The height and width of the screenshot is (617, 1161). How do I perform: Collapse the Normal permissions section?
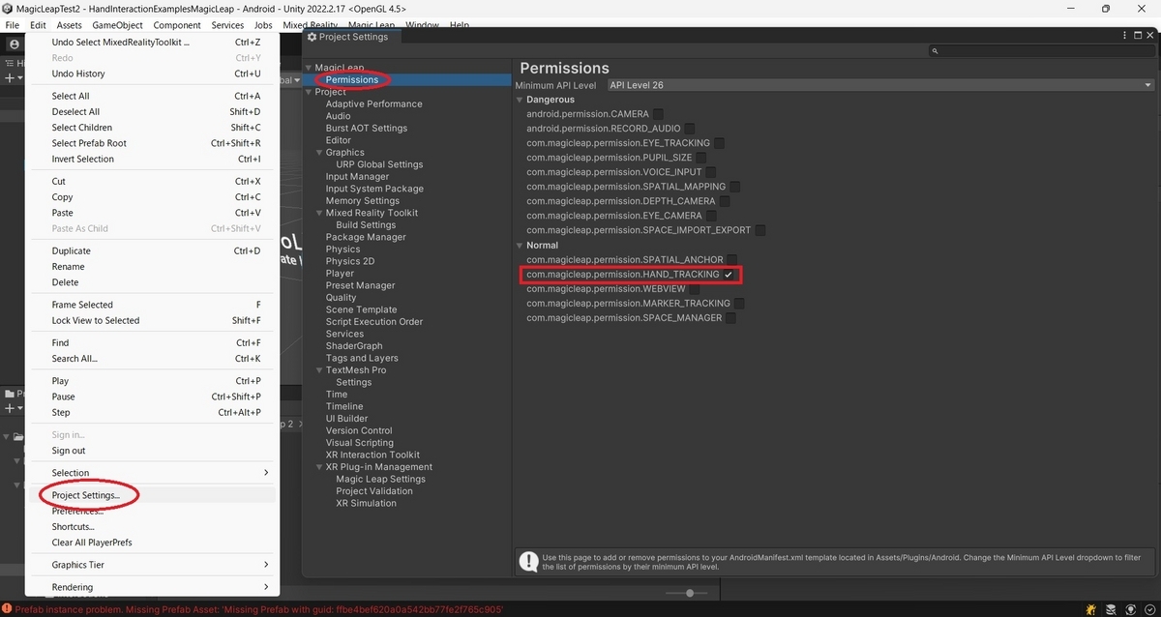click(520, 246)
